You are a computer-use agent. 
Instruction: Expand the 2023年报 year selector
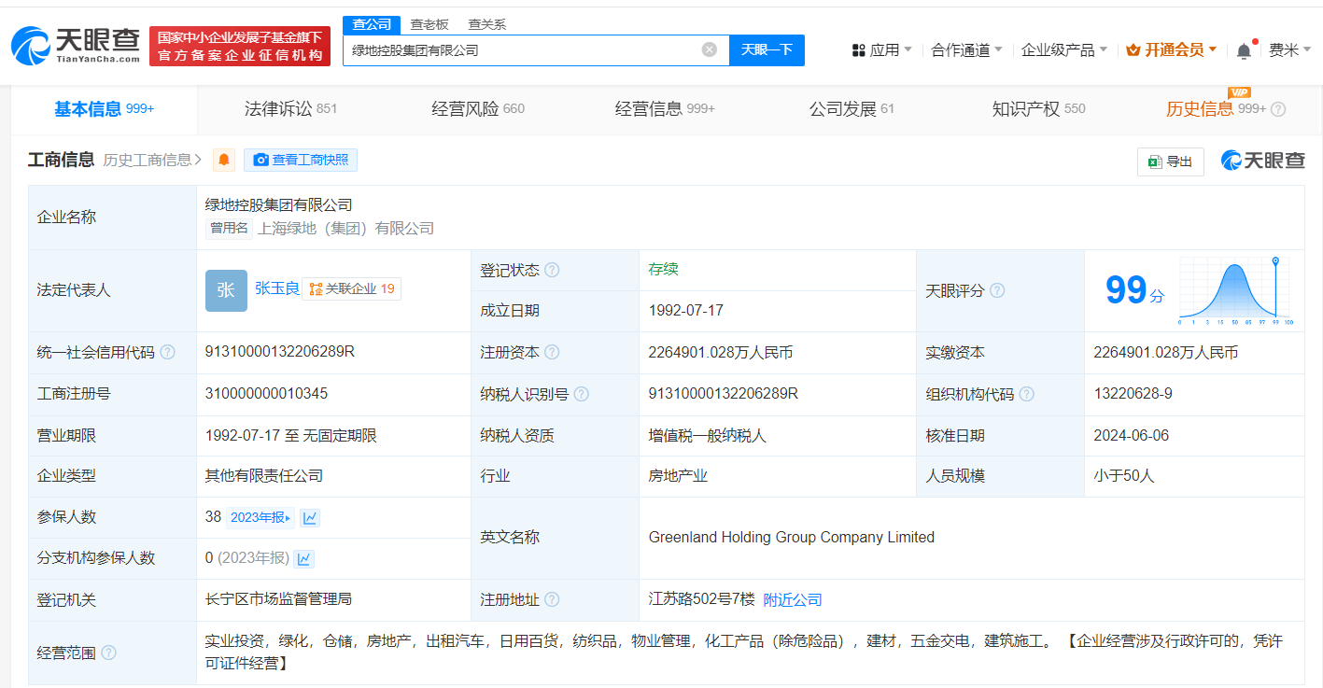point(260,517)
